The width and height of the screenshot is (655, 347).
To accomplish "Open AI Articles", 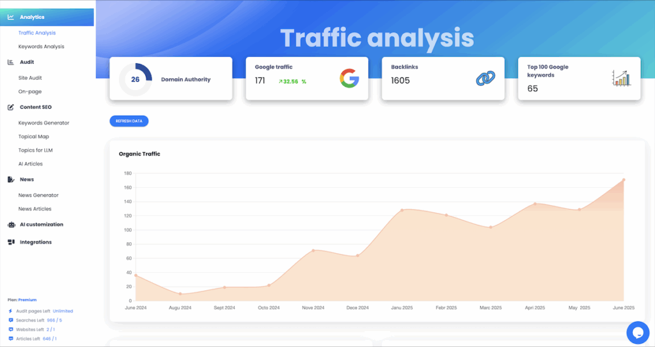I will tap(31, 164).
